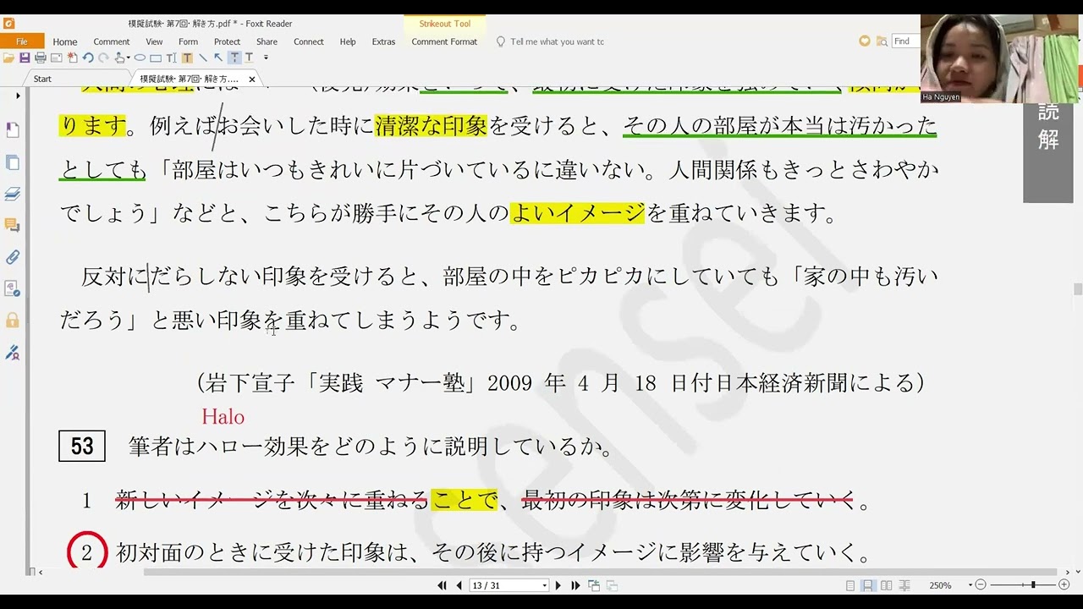Go to the next page
The height and width of the screenshot is (609, 1083).
(558, 585)
